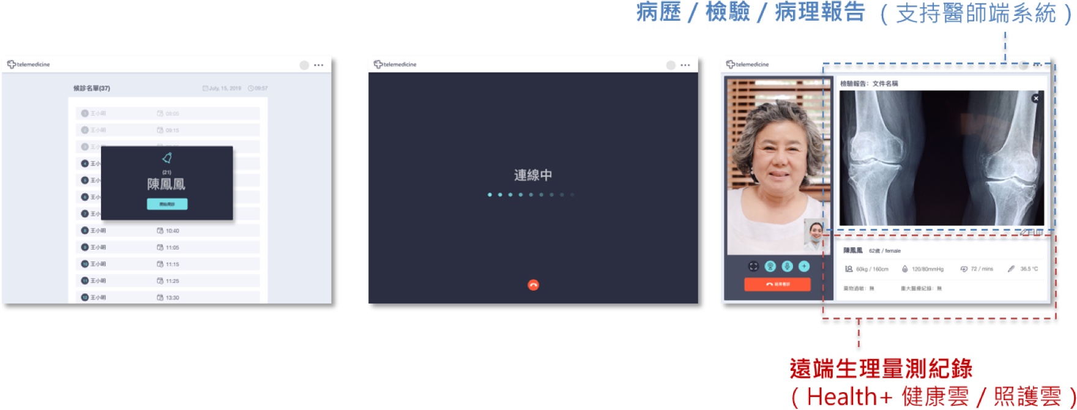Image resolution: width=1077 pixels, height=410 pixels.
Task: Enter fullscreen for the patient video
Action: 753,266
